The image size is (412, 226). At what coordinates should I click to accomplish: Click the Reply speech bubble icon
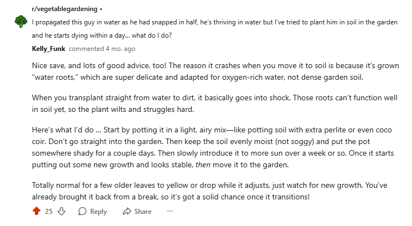tap(83, 211)
